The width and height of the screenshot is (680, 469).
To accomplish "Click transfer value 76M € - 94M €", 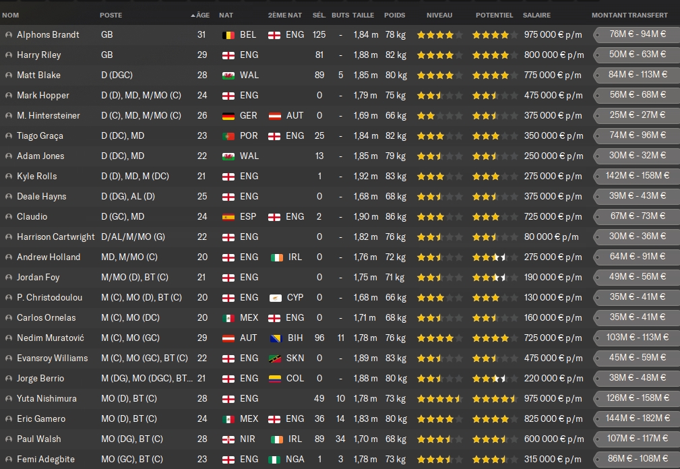I will [x=637, y=34].
